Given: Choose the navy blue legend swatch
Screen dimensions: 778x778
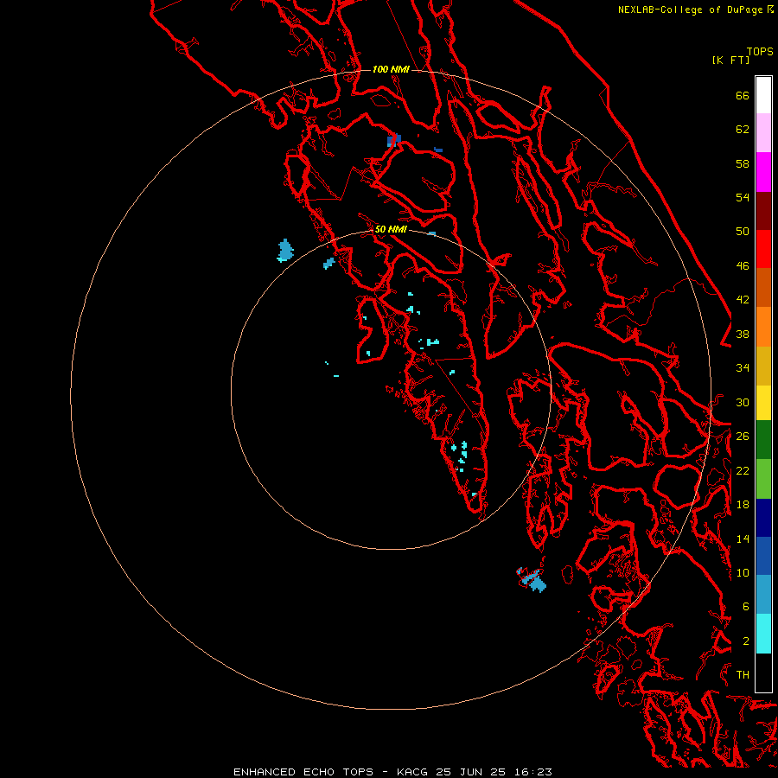Looking at the screenshot, I should 763,518.
